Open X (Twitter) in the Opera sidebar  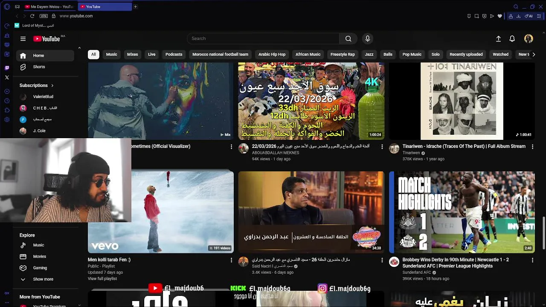tap(7, 78)
